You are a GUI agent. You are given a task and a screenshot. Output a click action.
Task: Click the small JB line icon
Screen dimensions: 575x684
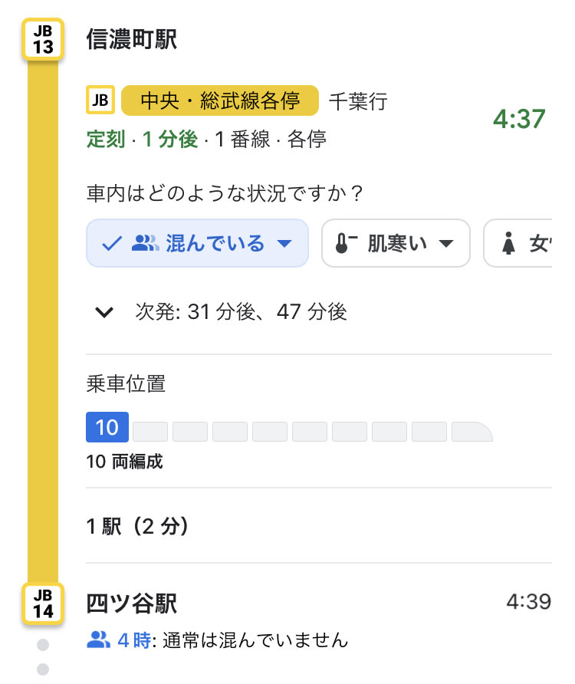click(x=100, y=100)
